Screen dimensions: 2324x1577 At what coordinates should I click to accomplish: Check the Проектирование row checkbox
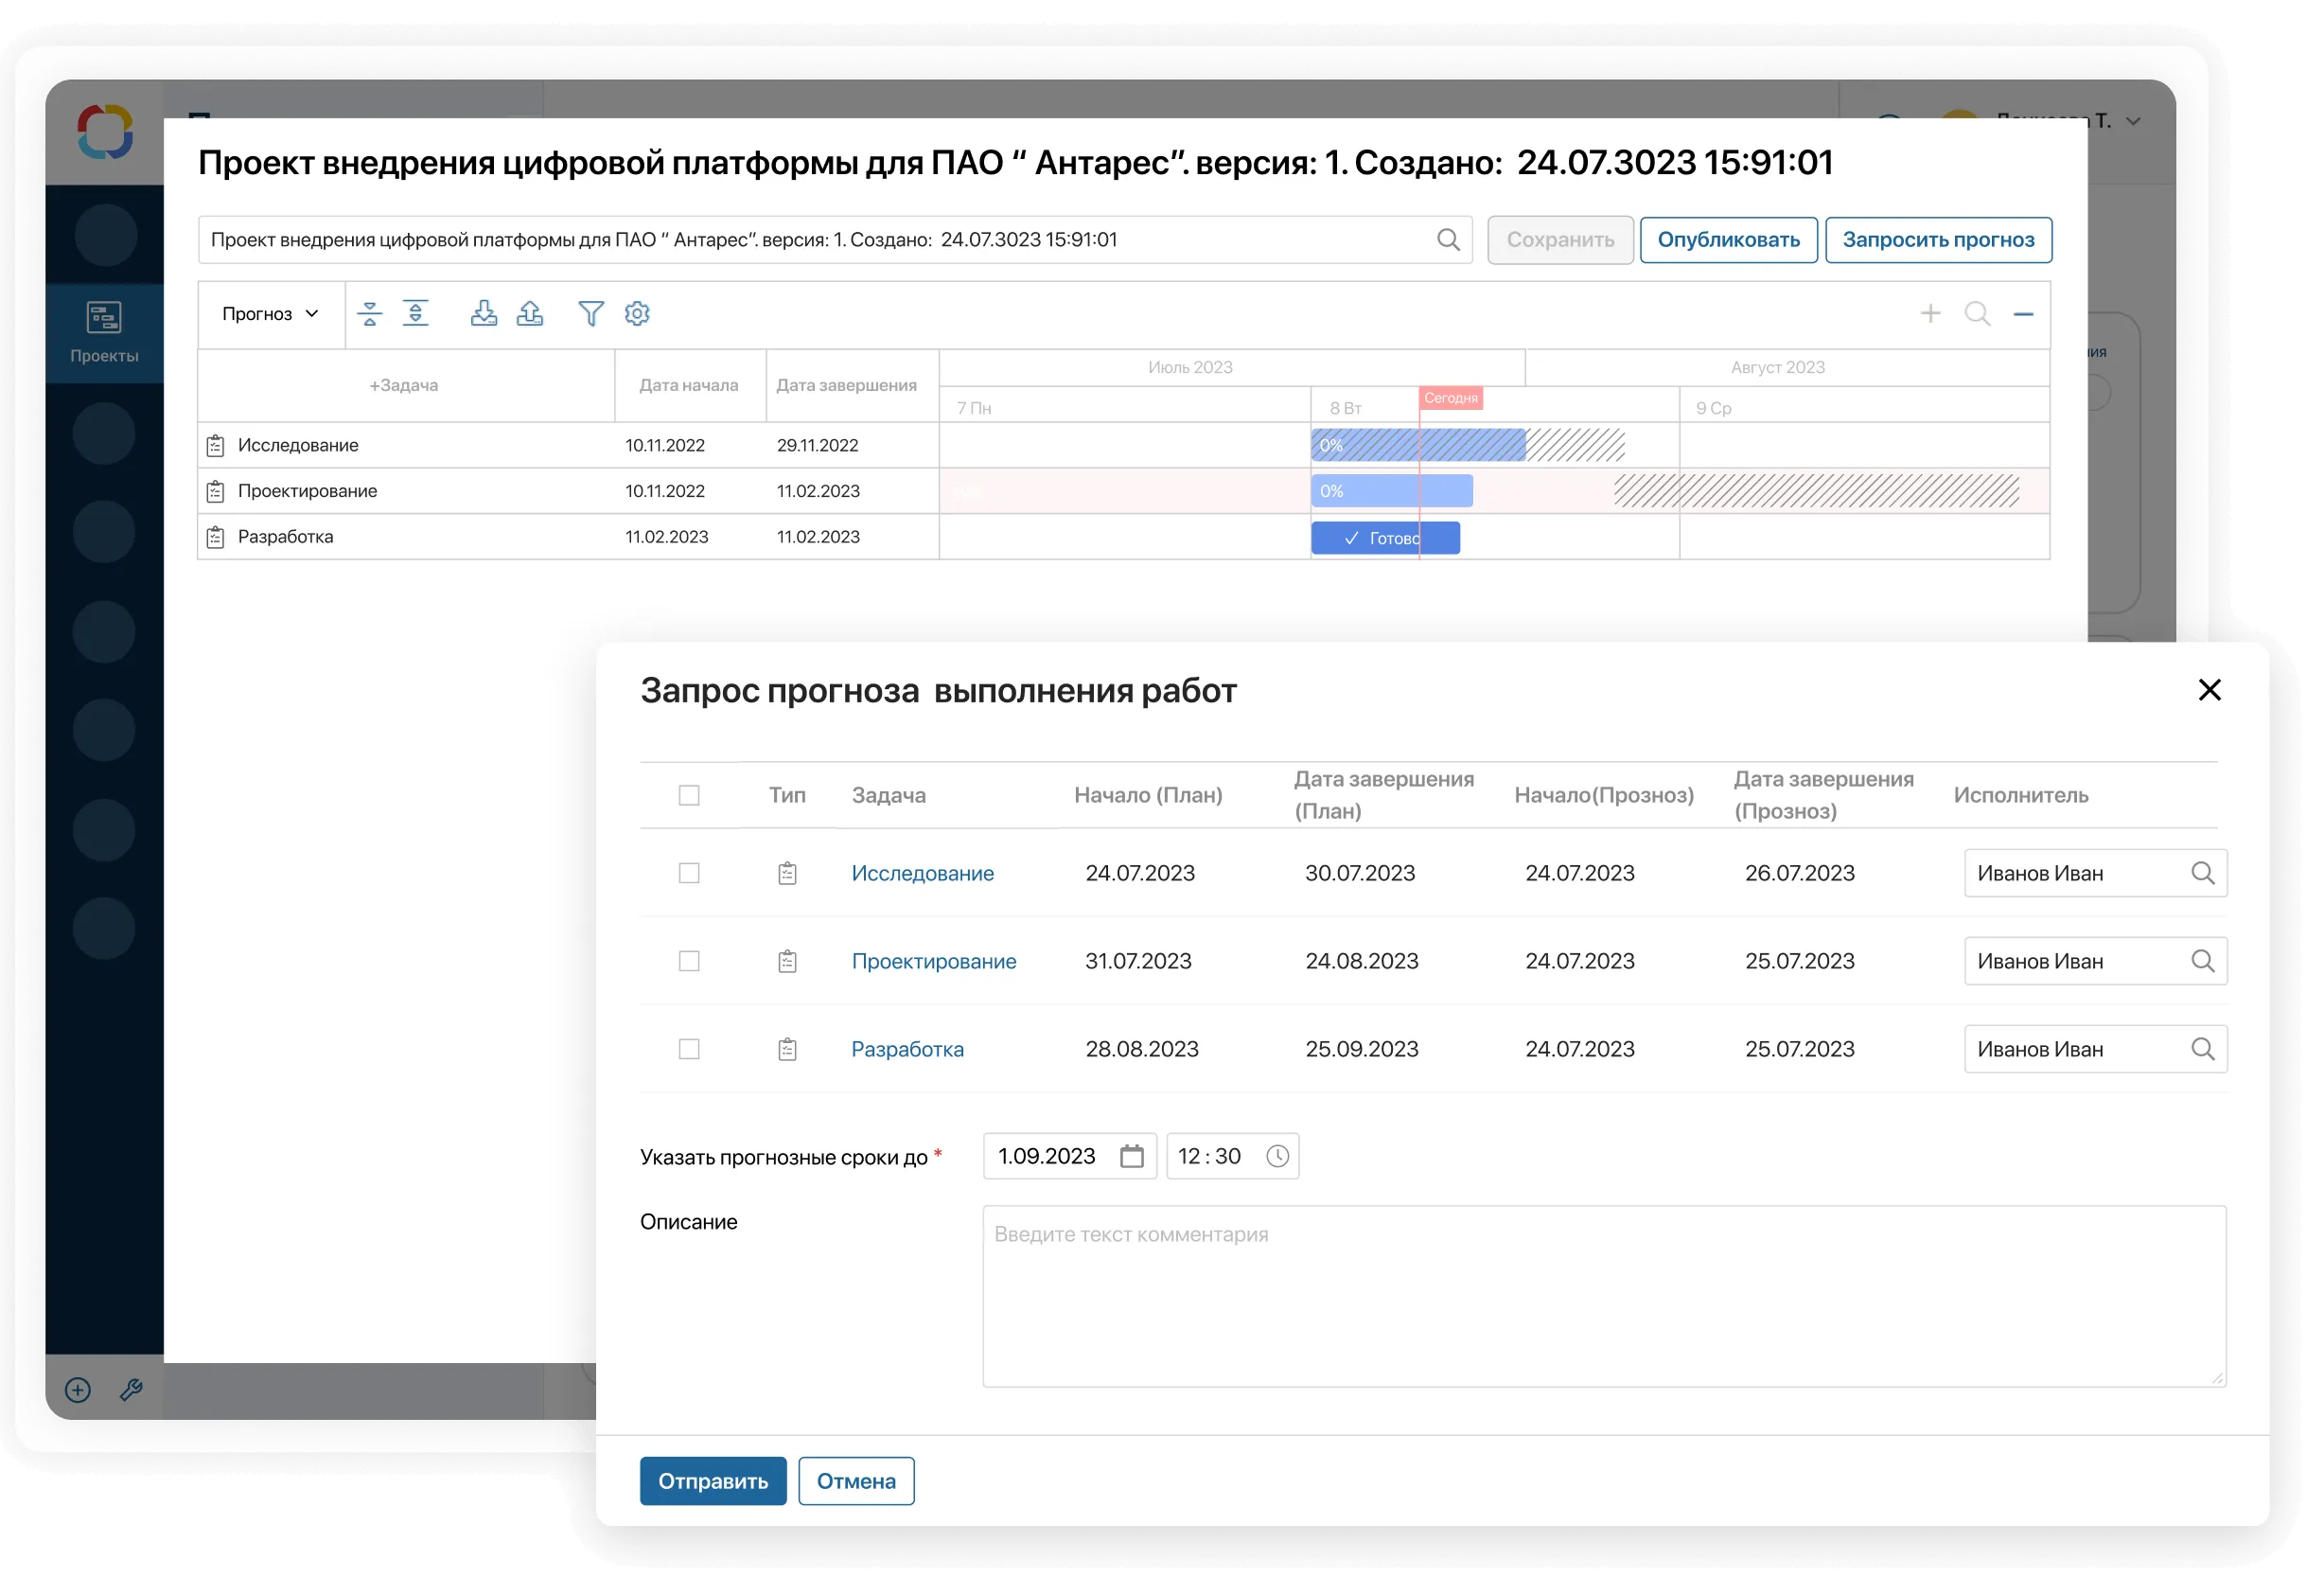689,961
